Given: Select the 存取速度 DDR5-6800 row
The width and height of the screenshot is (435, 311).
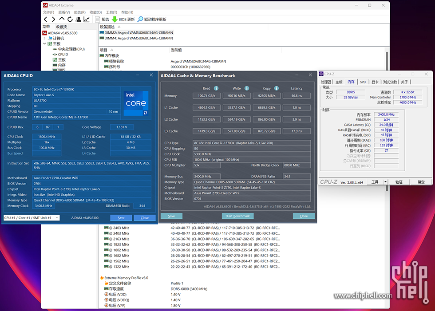Looking at the screenshot, I should pos(156,289).
